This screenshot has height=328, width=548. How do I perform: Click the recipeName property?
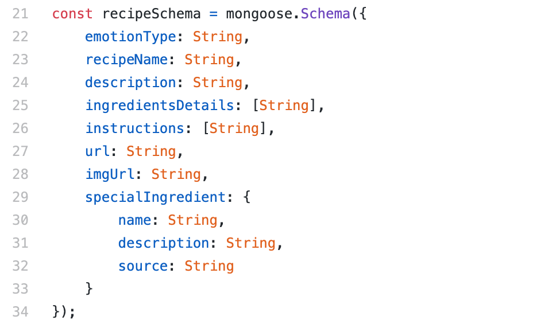(130, 60)
